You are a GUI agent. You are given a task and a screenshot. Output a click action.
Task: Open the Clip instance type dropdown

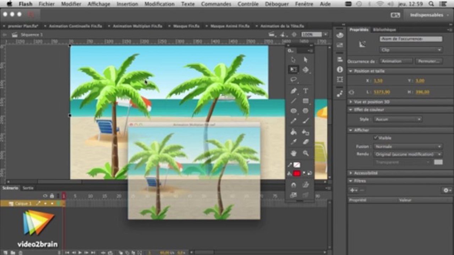pyautogui.click(x=411, y=50)
